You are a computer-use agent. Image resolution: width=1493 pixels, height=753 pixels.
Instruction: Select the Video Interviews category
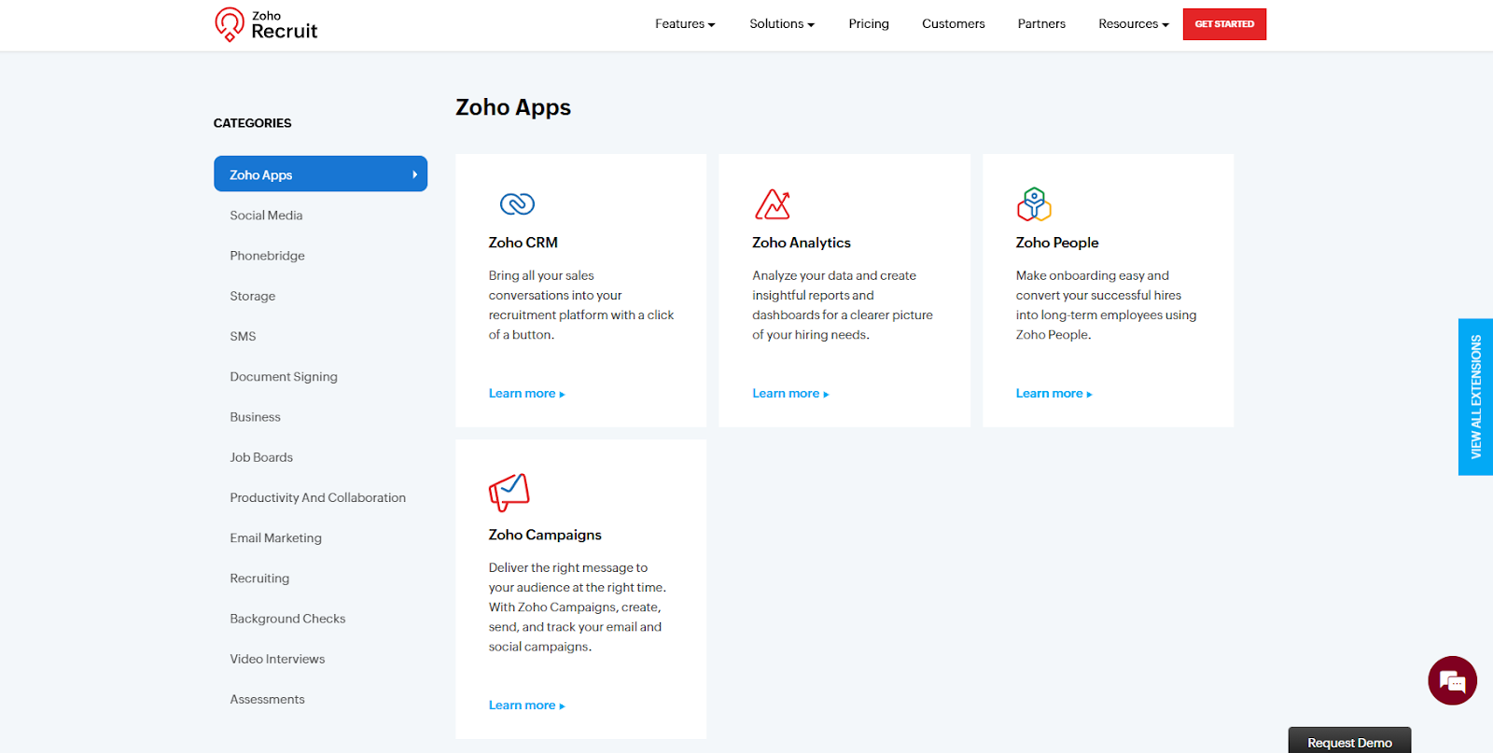[x=277, y=659]
